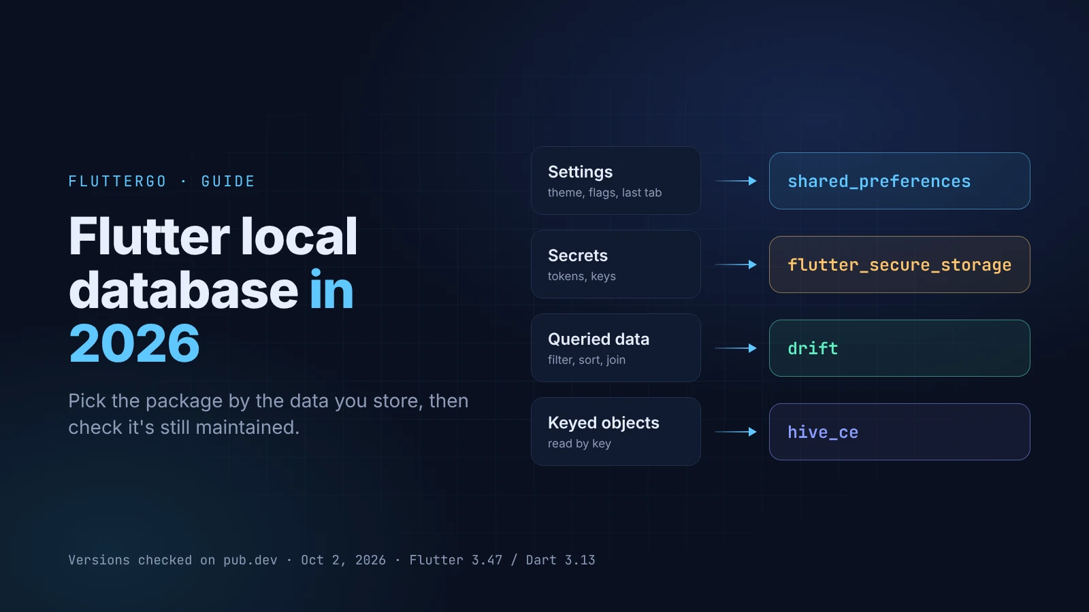Click the "Versions checked on pub.dev" footer text
This screenshot has height=612, width=1089.
tap(331, 560)
